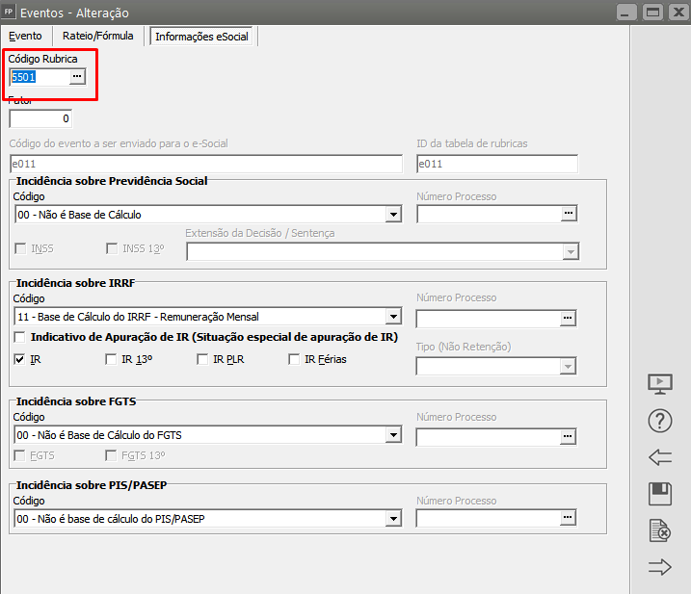Select the Informações eSocial tab
The height and width of the screenshot is (594, 691).
201,37
